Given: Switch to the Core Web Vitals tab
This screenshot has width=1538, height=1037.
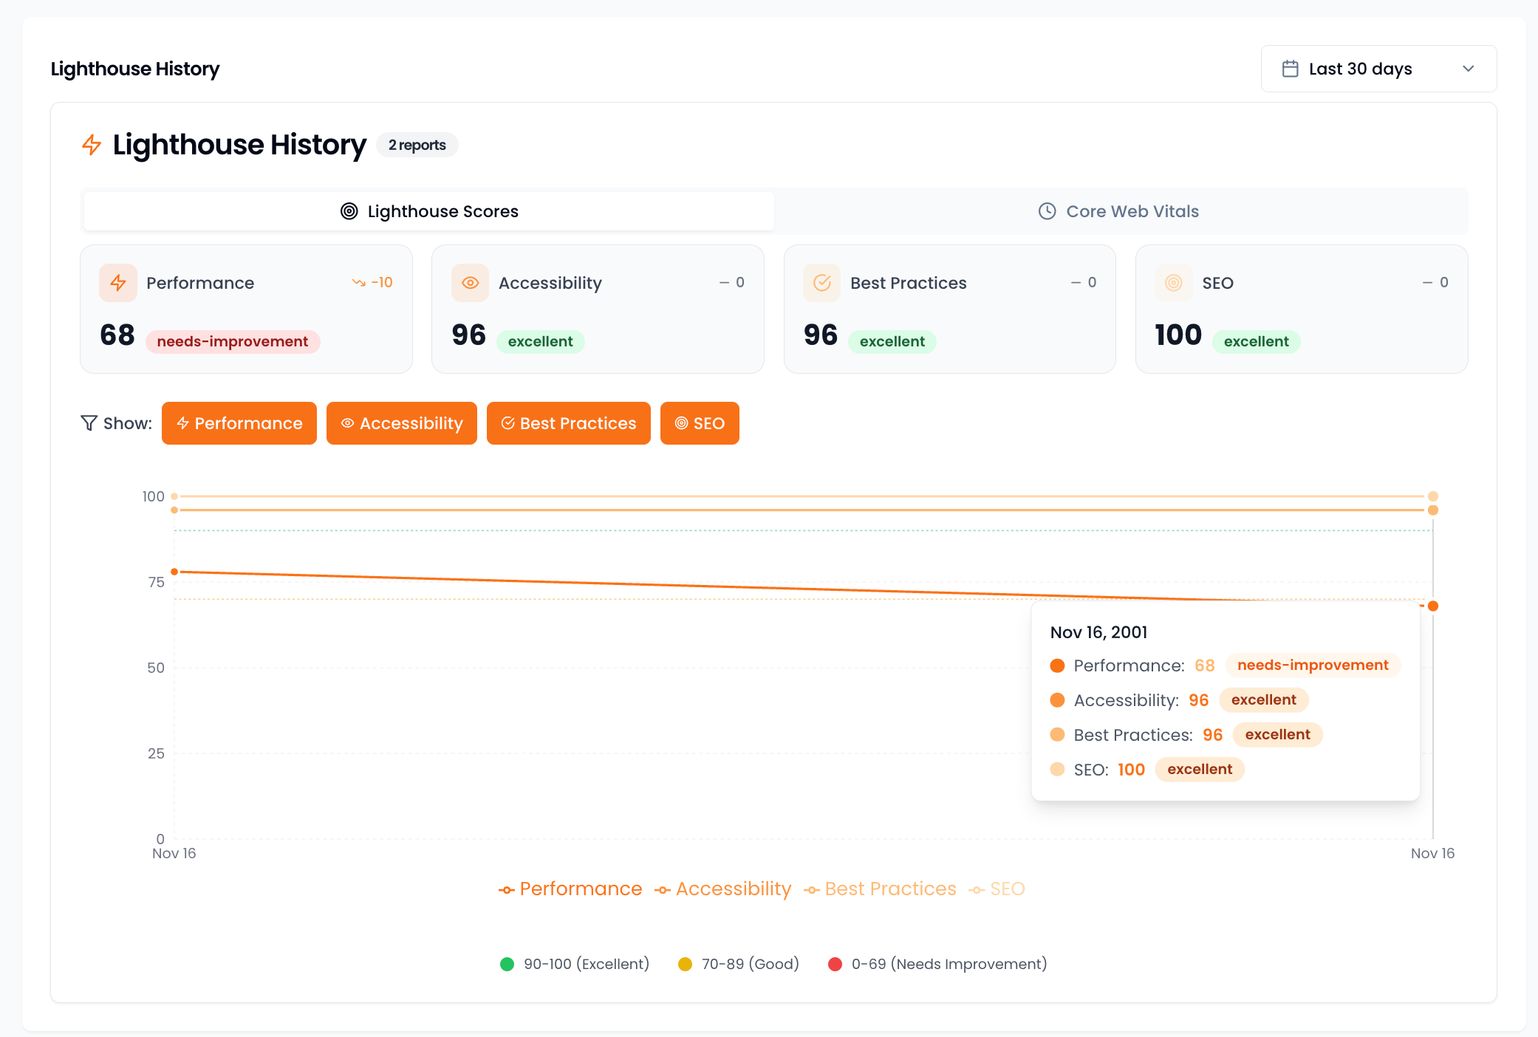Looking at the screenshot, I should click(x=1120, y=211).
